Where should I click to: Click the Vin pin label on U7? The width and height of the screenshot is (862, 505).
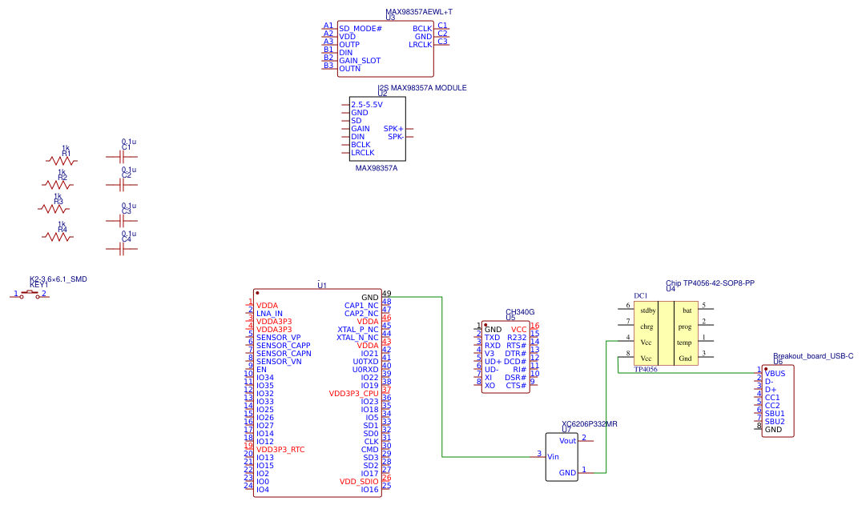553,457
